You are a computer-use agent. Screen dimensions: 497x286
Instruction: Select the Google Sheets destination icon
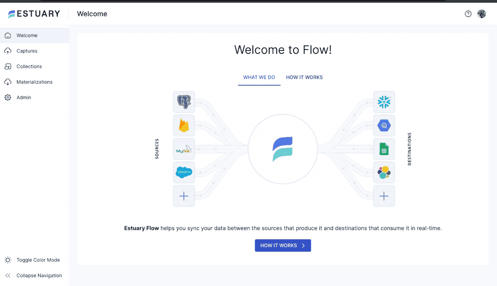(x=384, y=149)
